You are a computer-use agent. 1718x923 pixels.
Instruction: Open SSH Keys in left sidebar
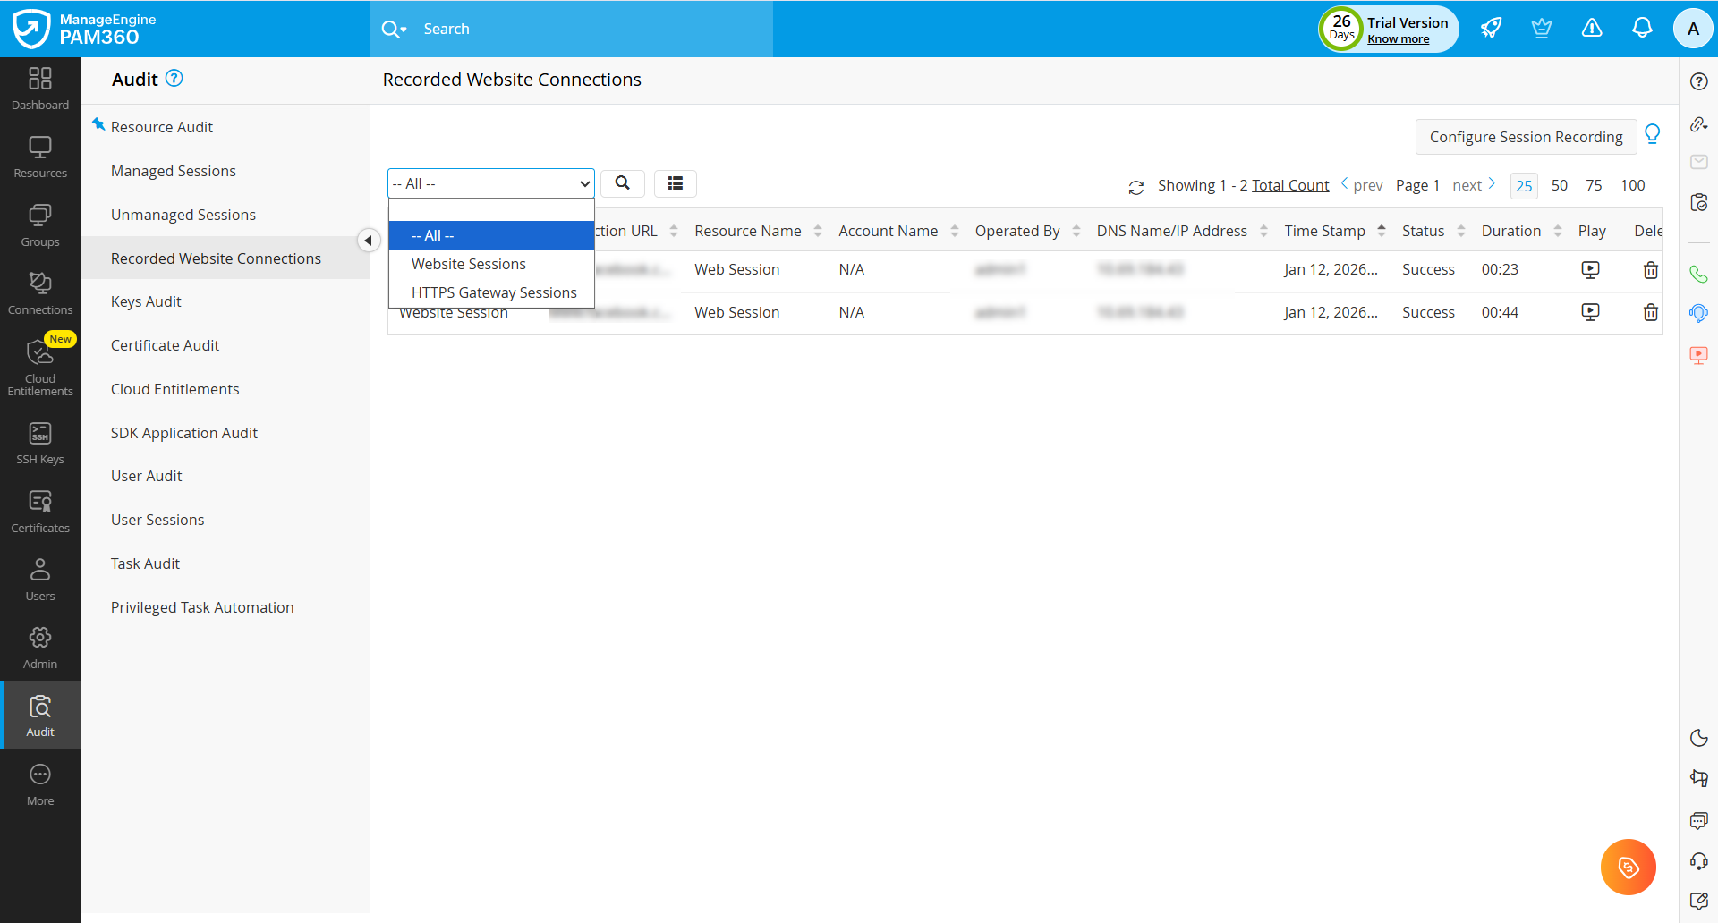point(40,444)
